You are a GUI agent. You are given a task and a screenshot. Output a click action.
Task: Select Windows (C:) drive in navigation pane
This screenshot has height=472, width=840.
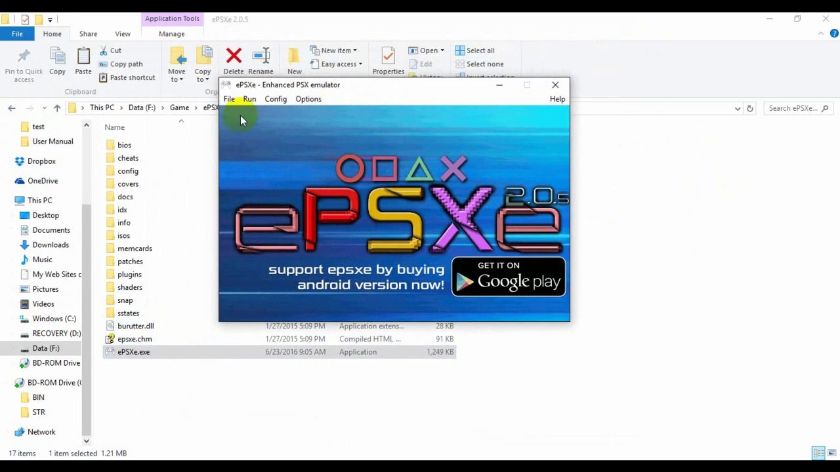tap(54, 319)
